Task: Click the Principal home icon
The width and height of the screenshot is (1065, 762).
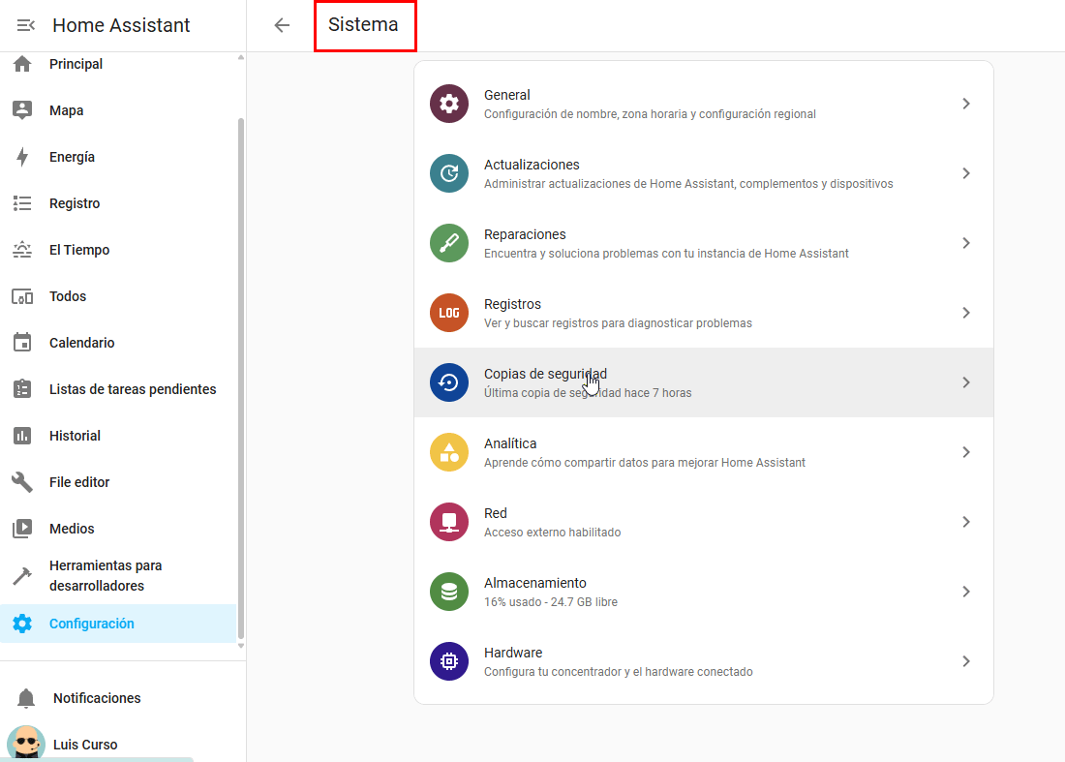Action: [x=22, y=64]
